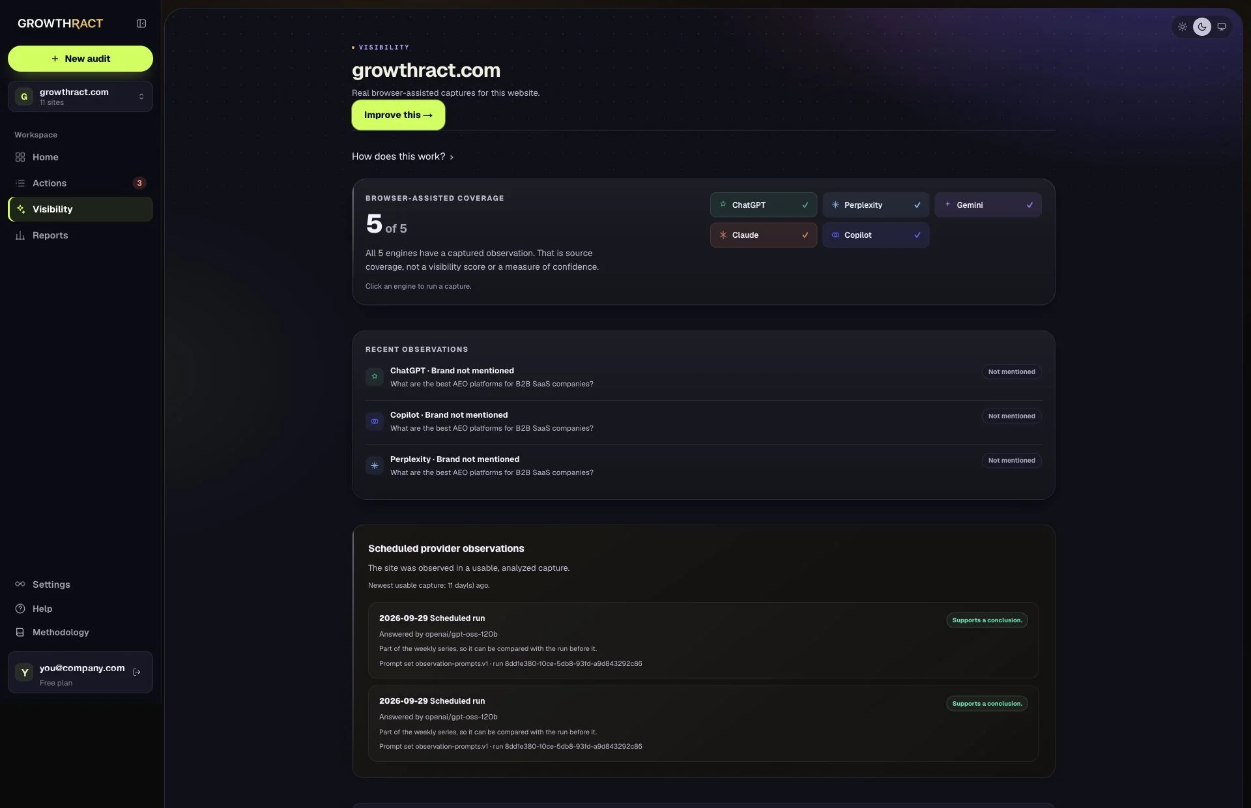Screen dimensions: 1251x808
Task: Select the system theme monitor icon
Action: [1222, 27]
